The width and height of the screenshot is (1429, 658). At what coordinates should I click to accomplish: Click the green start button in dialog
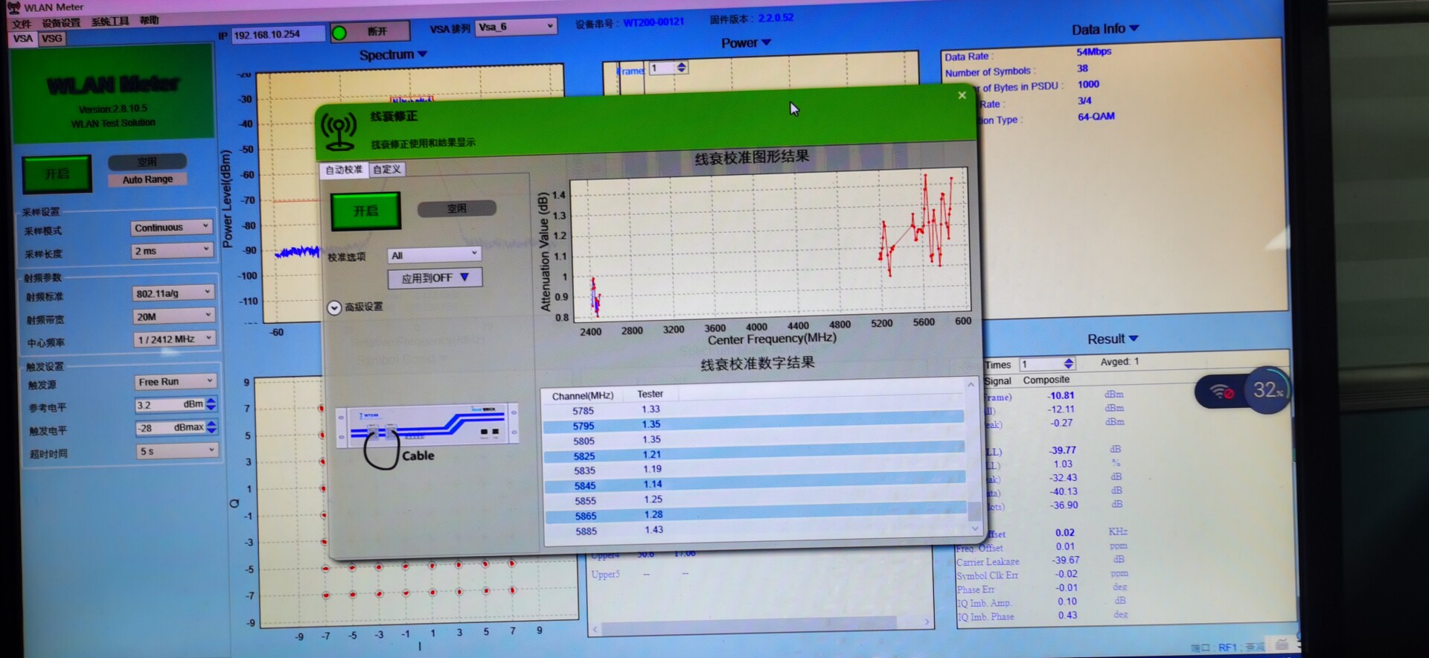[365, 211]
